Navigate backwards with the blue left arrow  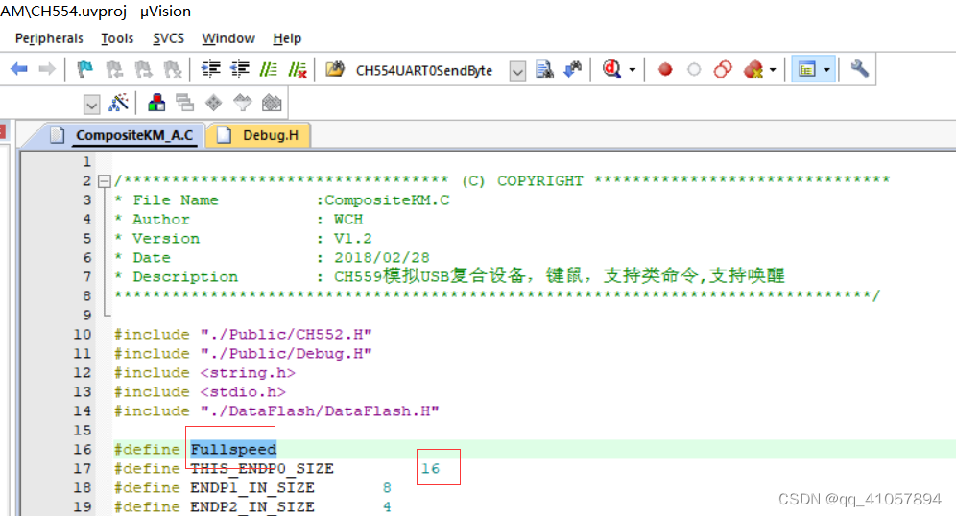[x=19, y=69]
